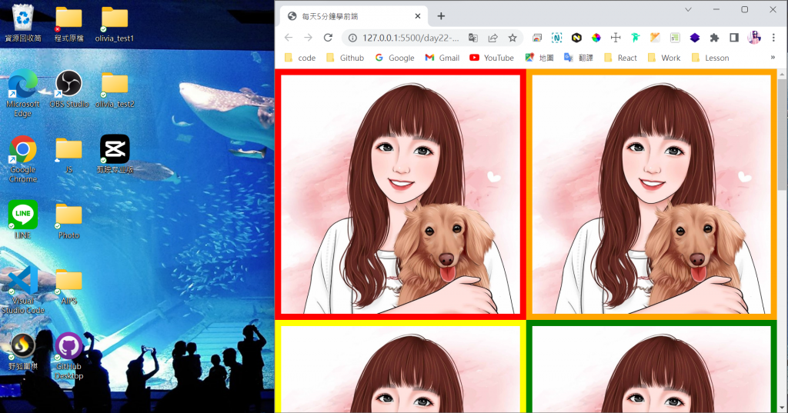Screen dimensions: 788x413
Task: Open the green running figure extension
Action: 635,38
